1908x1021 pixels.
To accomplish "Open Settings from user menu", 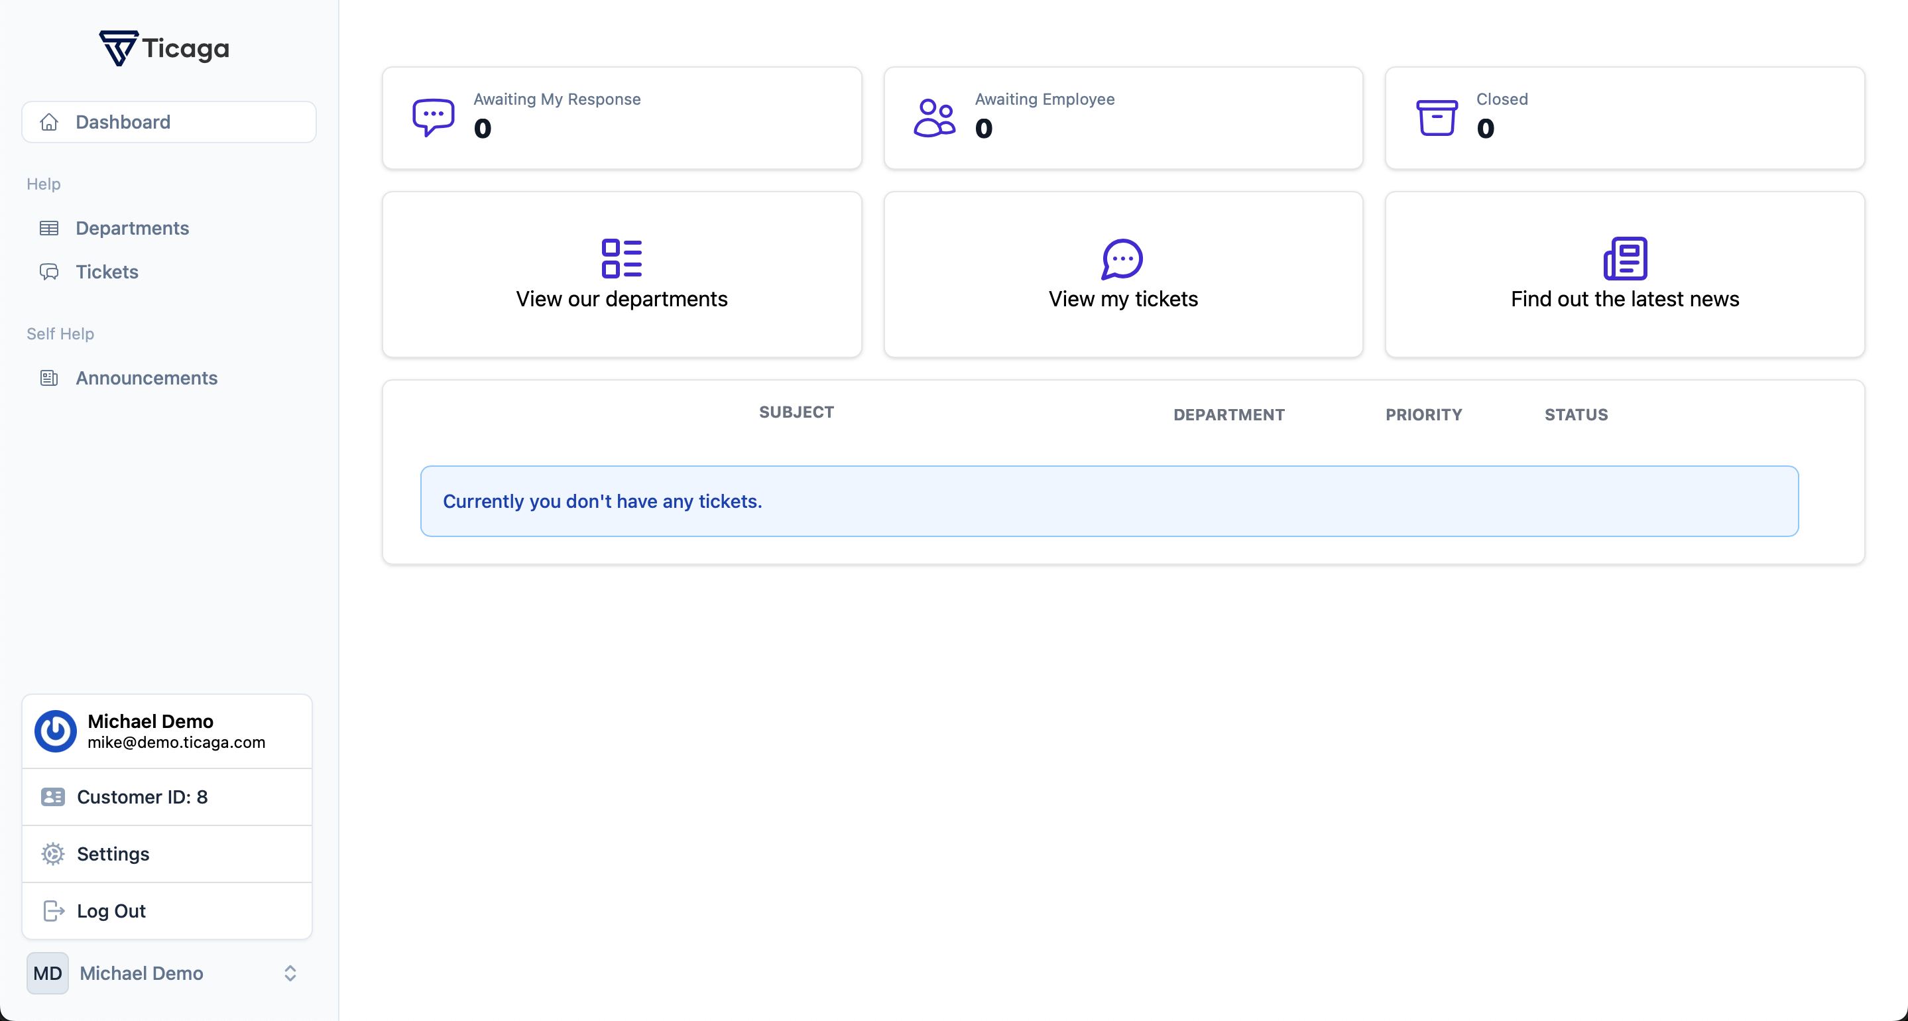I will coord(167,853).
